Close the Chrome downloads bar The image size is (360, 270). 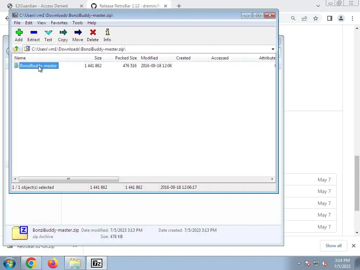354,246
